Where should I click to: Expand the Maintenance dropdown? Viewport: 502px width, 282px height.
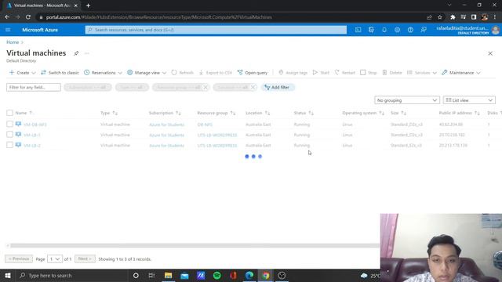(x=461, y=73)
